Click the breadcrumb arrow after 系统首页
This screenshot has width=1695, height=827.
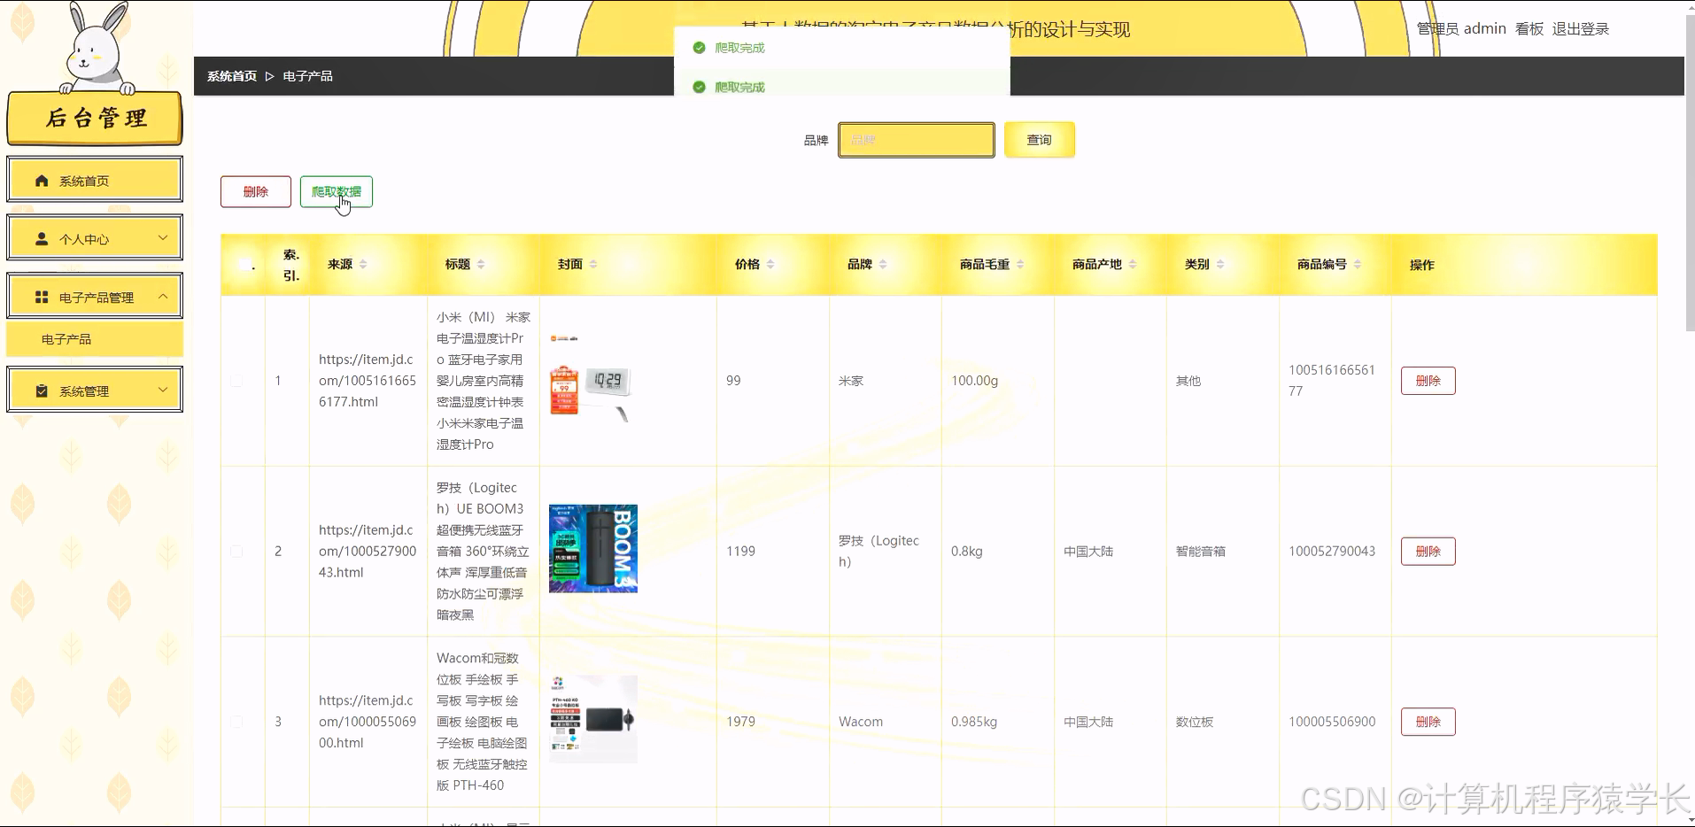270,76
